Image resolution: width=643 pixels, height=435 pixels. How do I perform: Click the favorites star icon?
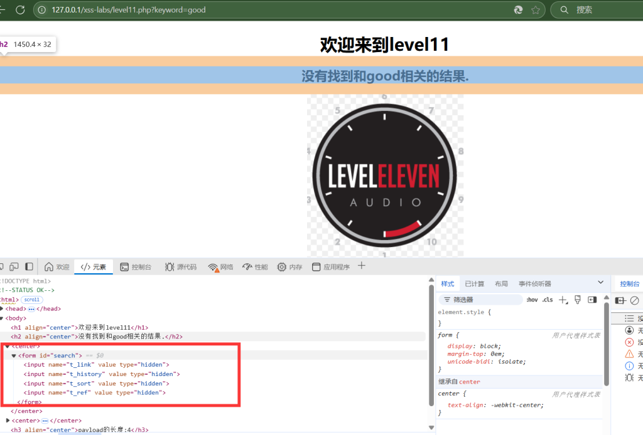536,10
